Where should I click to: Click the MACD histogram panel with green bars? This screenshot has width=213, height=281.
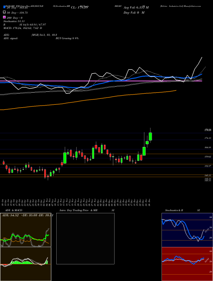coord(26,264)
